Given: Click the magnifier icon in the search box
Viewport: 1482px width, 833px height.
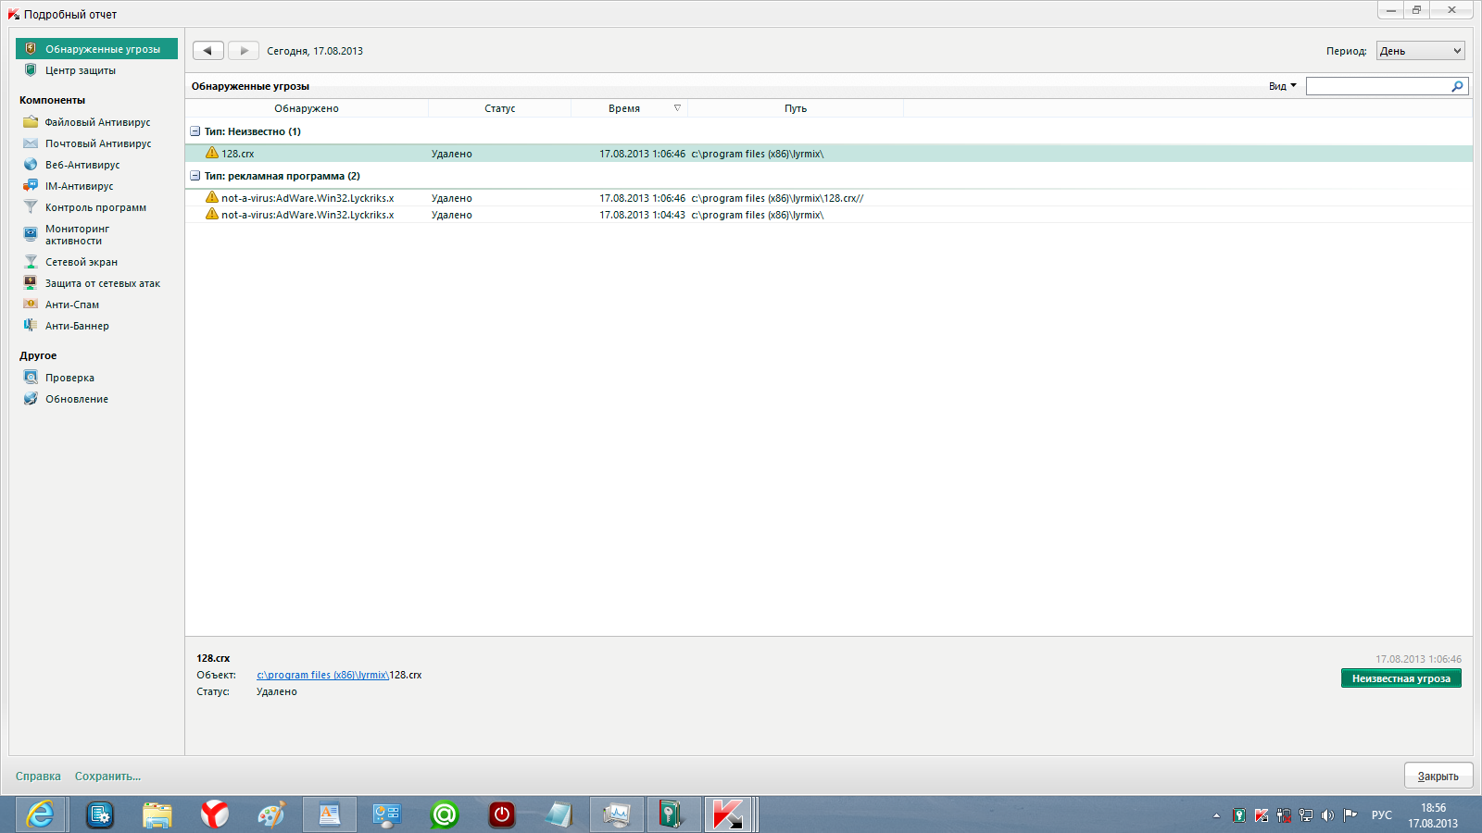Looking at the screenshot, I should tap(1458, 86).
